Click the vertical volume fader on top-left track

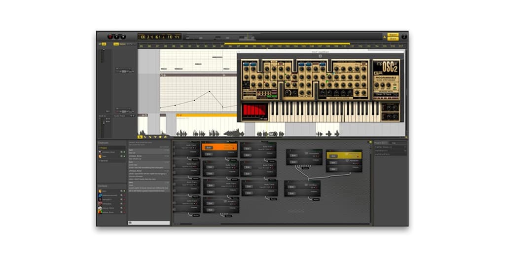tap(103, 56)
